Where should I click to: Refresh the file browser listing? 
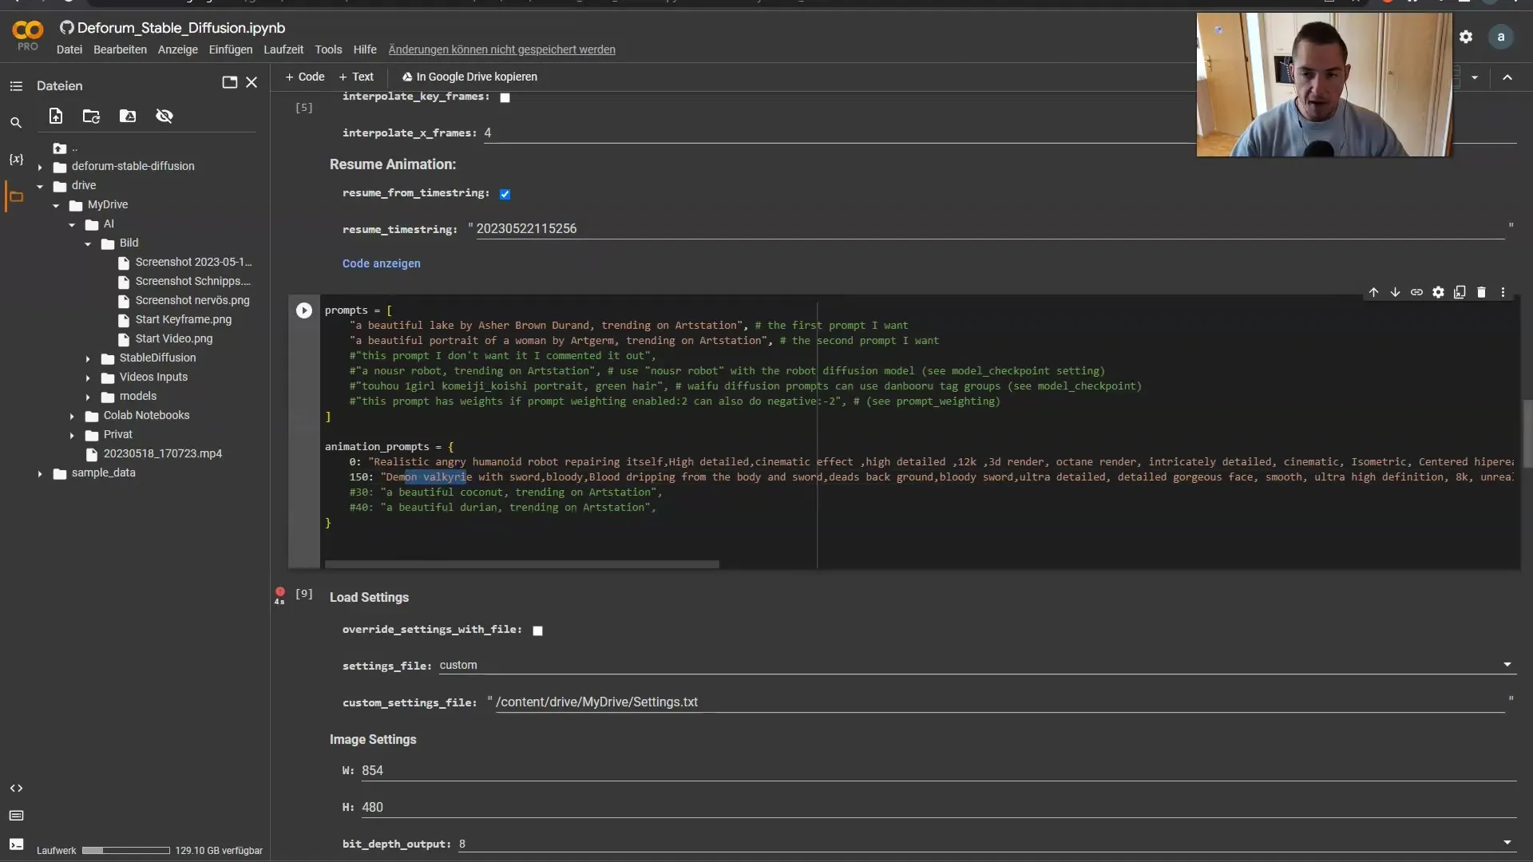[x=91, y=116]
